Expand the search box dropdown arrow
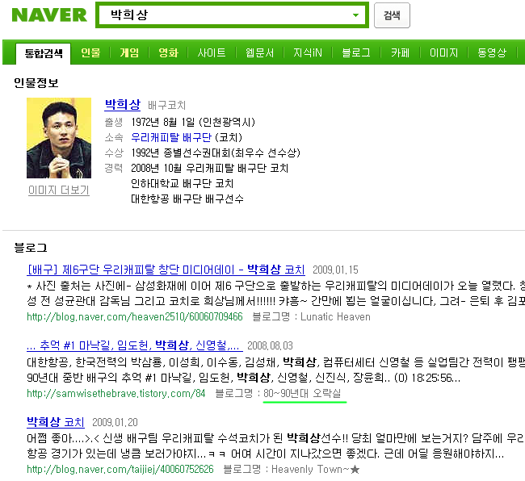 pyautogui.click(x=355, y=15)
